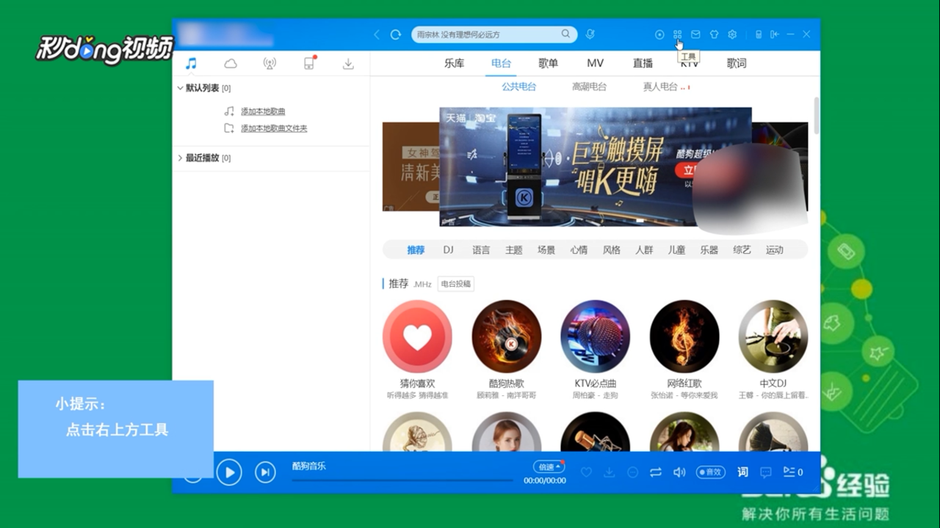Click the playback progress bar
Viewport: 940px width, 528px height.
coord(402,481)
